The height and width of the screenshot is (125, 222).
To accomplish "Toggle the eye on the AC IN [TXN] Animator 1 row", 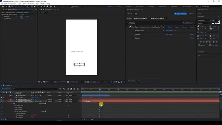I will click(x=1, y=111).
